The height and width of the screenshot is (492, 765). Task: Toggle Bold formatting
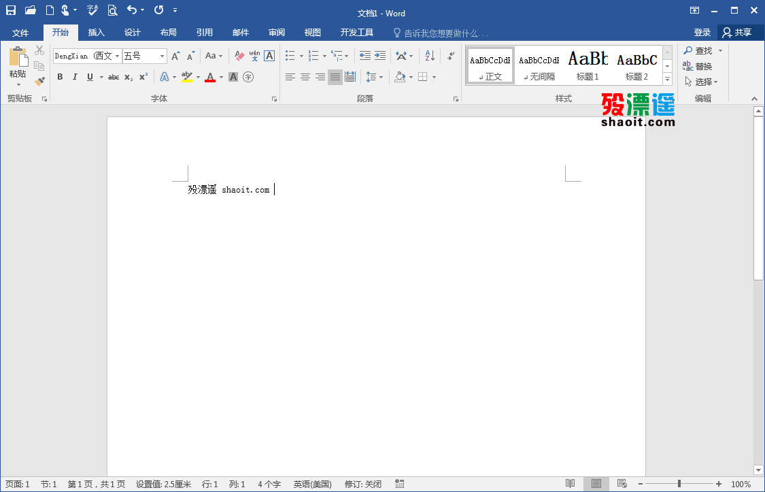click(x=60, y=77)
